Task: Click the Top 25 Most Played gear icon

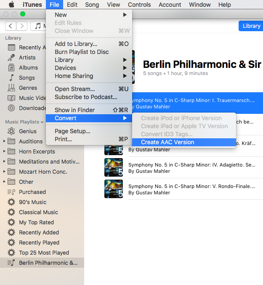Action: click(11, 253)
